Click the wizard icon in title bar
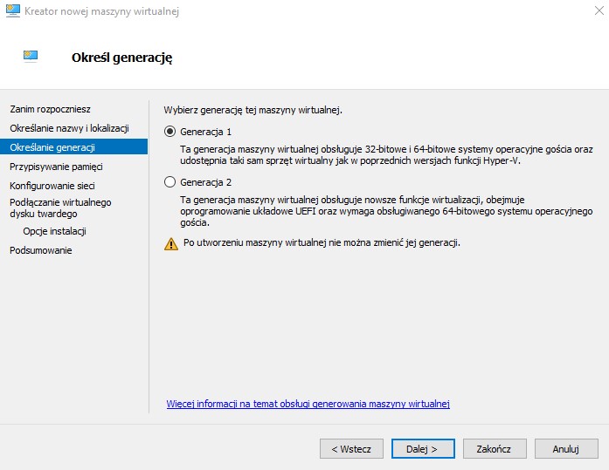This screenshot has width=609, height=470. [x=13, y=10]
